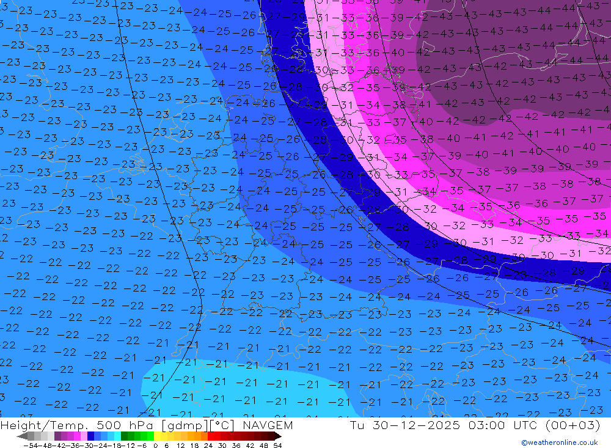Select the 'Height/Temp. 500 hPa' title text

[77, 426]
